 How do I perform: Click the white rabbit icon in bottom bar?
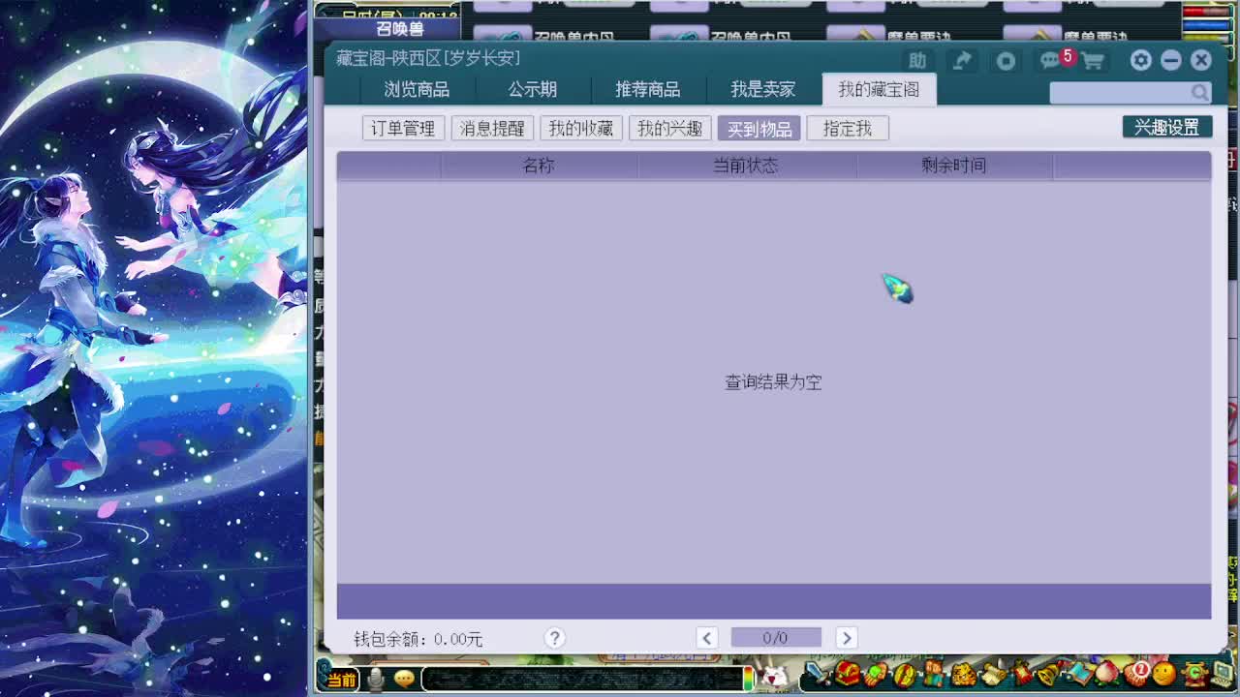pos(773,676)
